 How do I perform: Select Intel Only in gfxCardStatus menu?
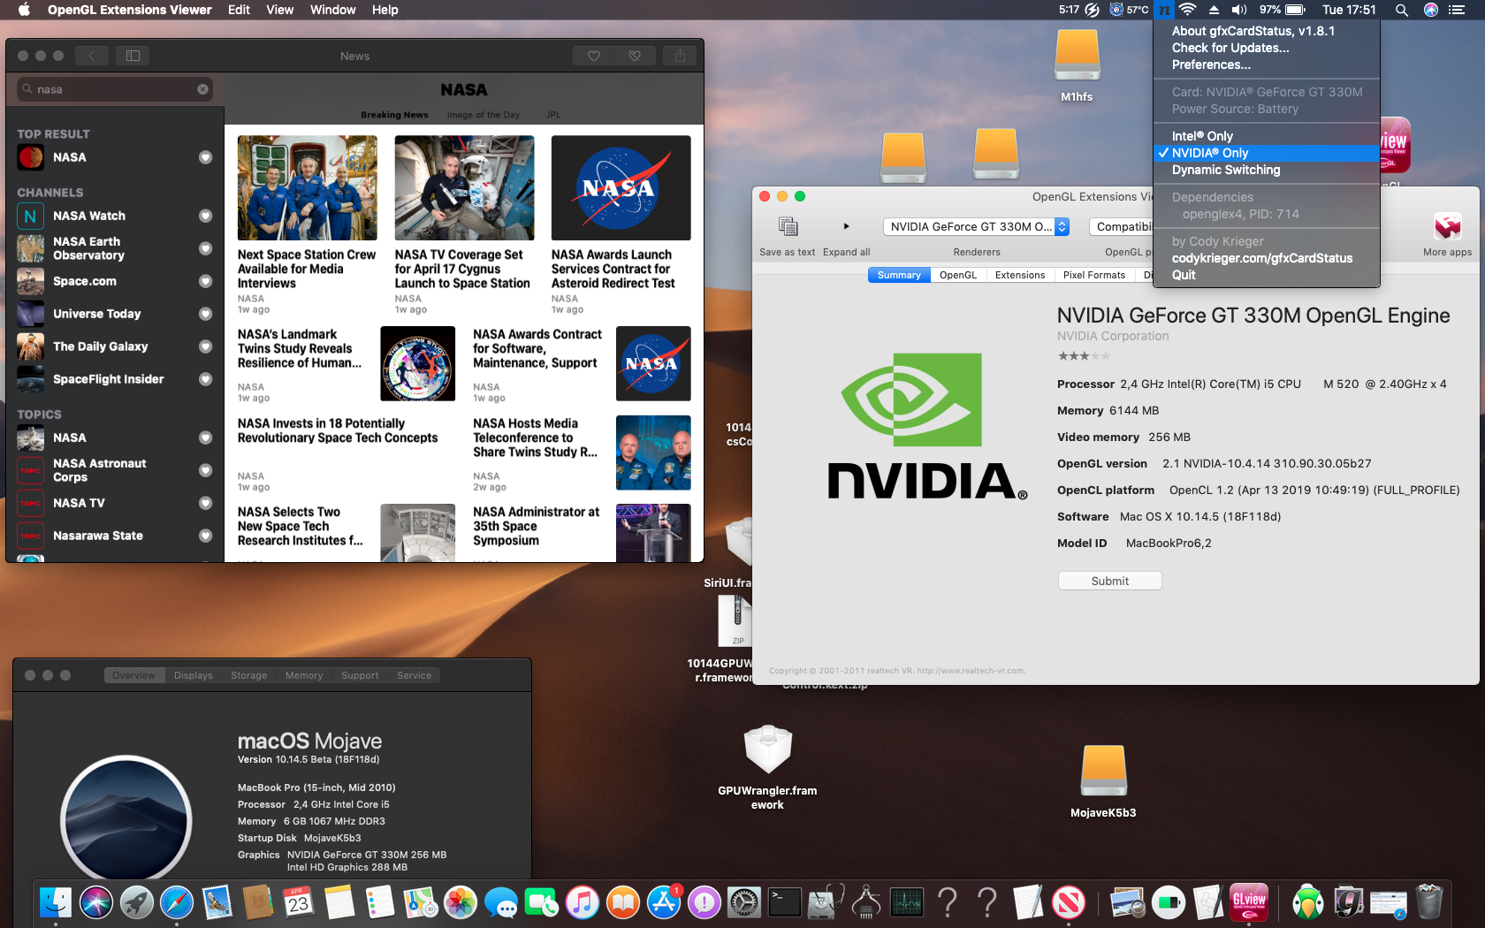(x=1267, y=136)
